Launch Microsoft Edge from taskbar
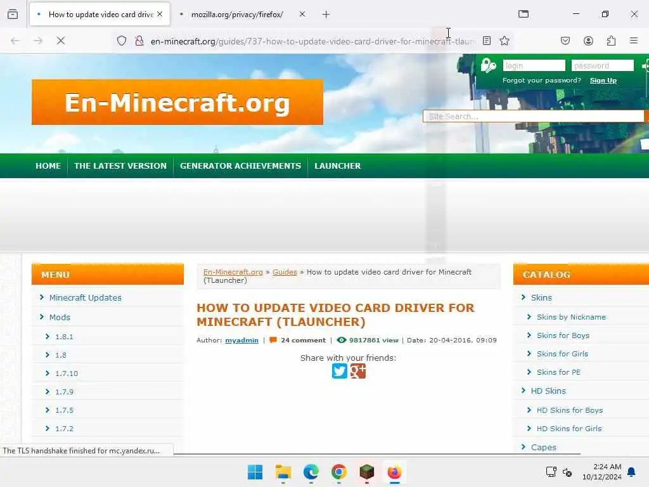 pos(311,472)
